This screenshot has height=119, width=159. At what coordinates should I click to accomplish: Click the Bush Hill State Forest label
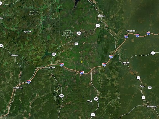[x=34, y=13]
